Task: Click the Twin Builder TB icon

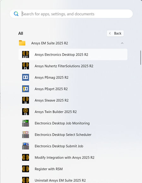Action: [26, 112]
